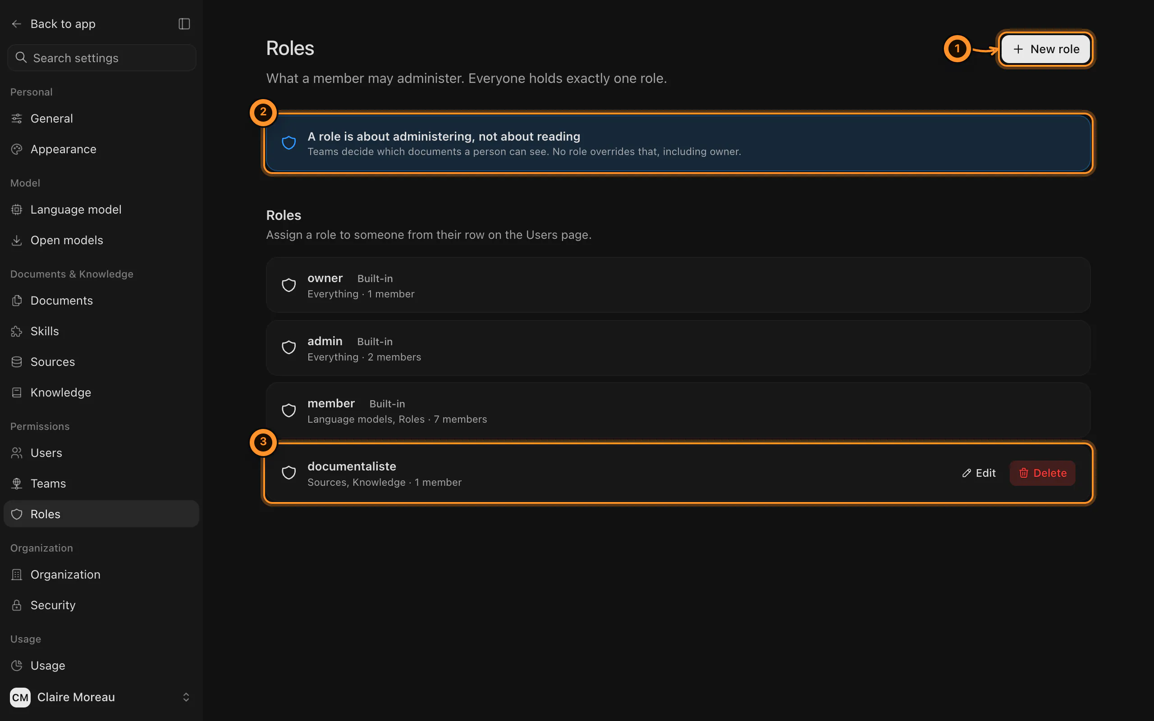Open the Organization settings page
Viewport: 1154px width, 721px height.
coord(101,575)
